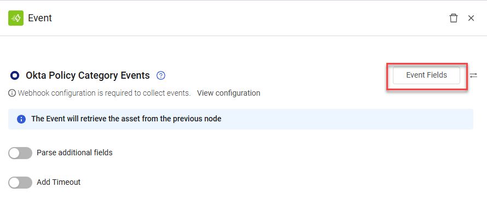Click the info icon before Webhook configuration note
This screenshot has height=199, width=487.
(12, 93)
